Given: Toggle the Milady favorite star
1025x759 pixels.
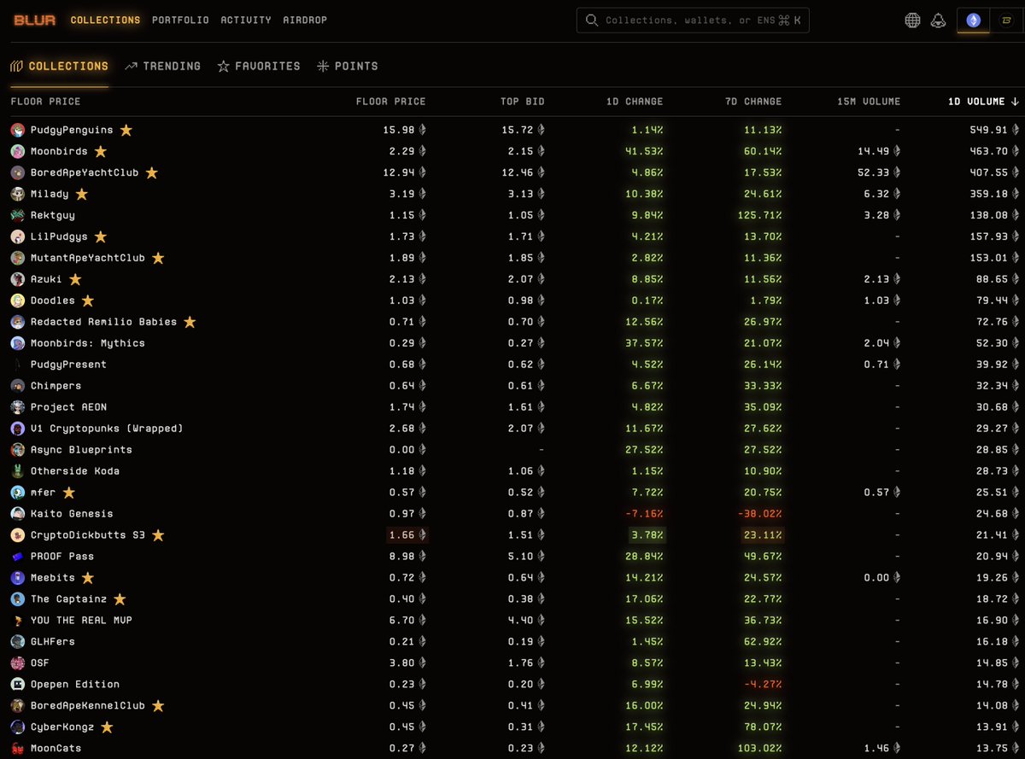Looking at the screenshot, I should (x=81, y=194).
